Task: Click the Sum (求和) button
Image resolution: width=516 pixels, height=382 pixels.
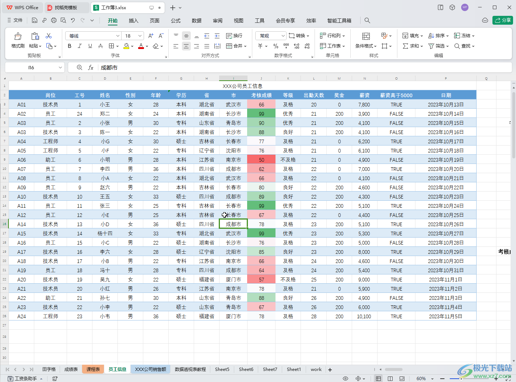Action: pyautogui.click(x=413, y=46)
